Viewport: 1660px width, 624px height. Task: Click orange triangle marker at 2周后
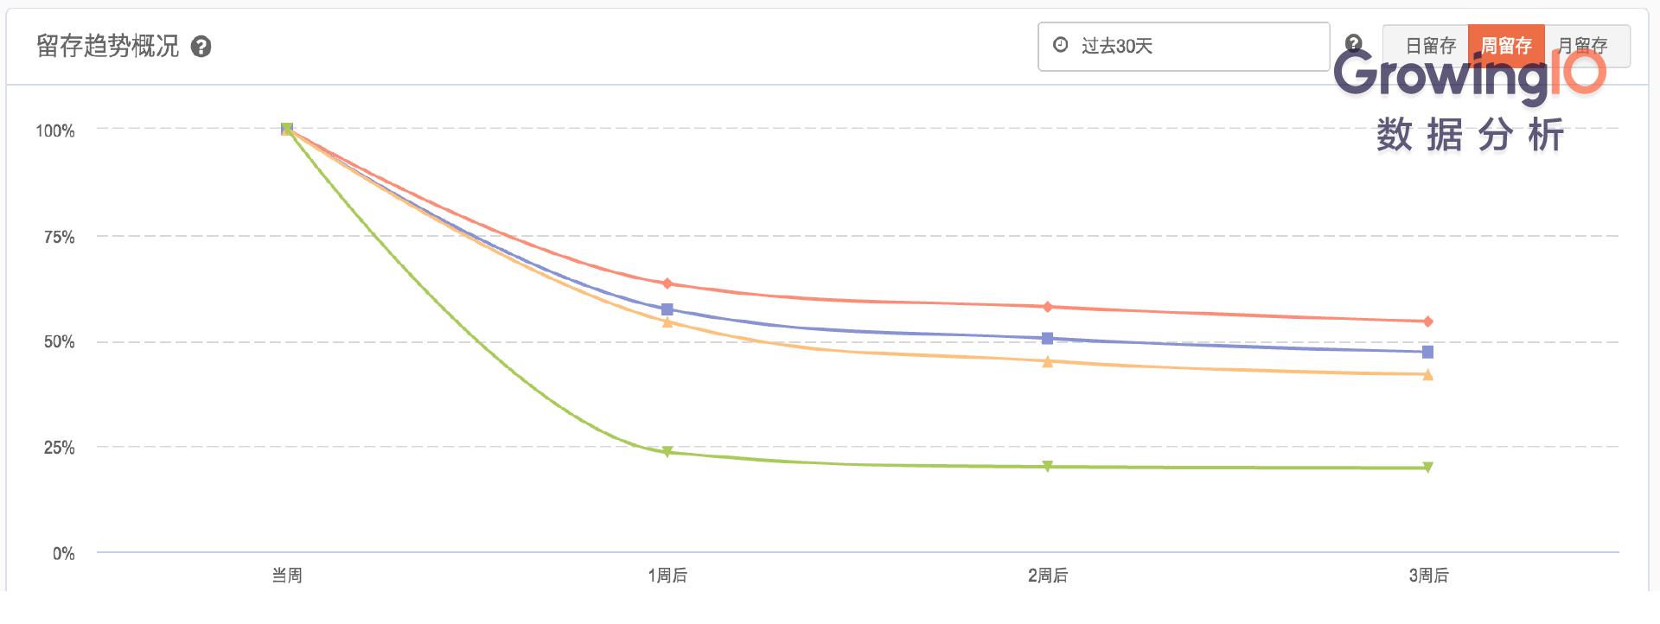[1047, 361]
